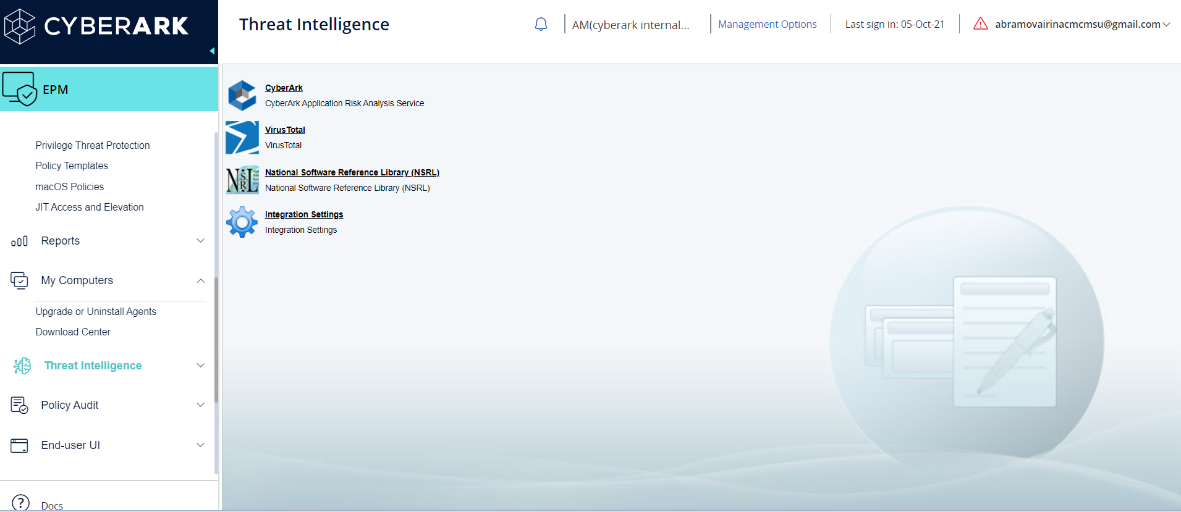The image size is (1181, 512).
Task: Open the user account dropdown arrow
Action: click(1166, 25)
